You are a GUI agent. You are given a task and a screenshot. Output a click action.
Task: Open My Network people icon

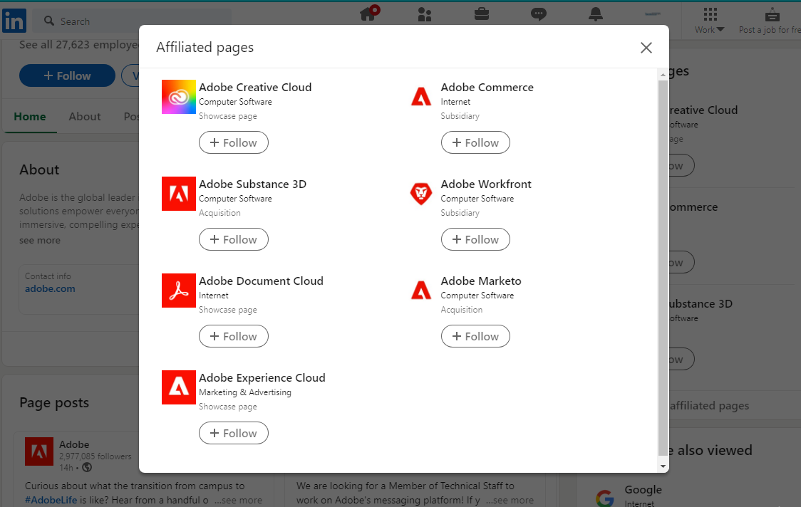(425, 14)
